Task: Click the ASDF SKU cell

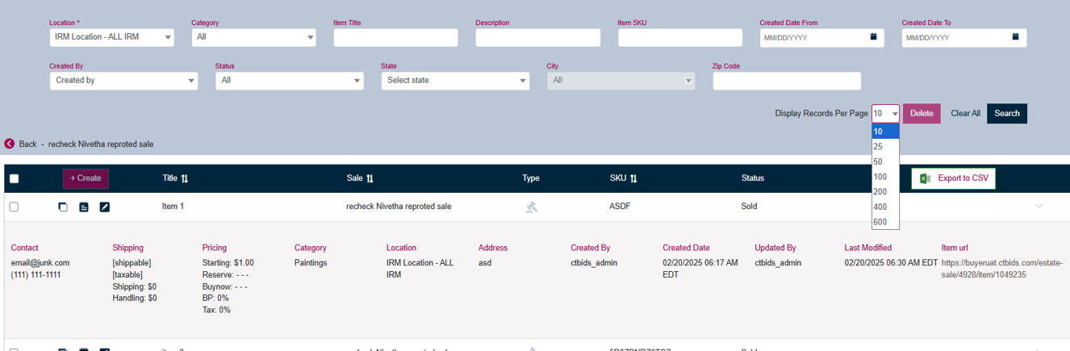Action: [620, 207]
